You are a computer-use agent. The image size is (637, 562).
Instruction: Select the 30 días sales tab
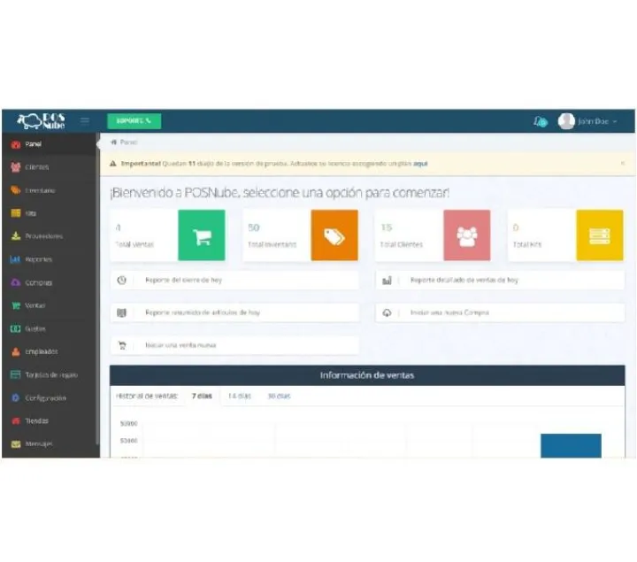(279, 396)
